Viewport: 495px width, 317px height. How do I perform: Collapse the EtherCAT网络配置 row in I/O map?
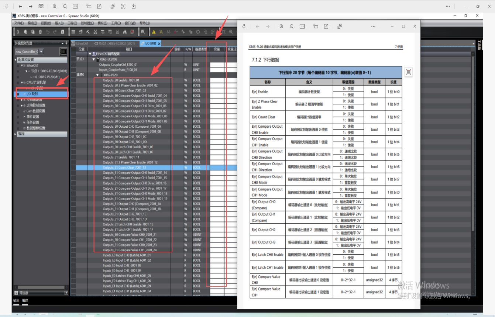point(90,54)
